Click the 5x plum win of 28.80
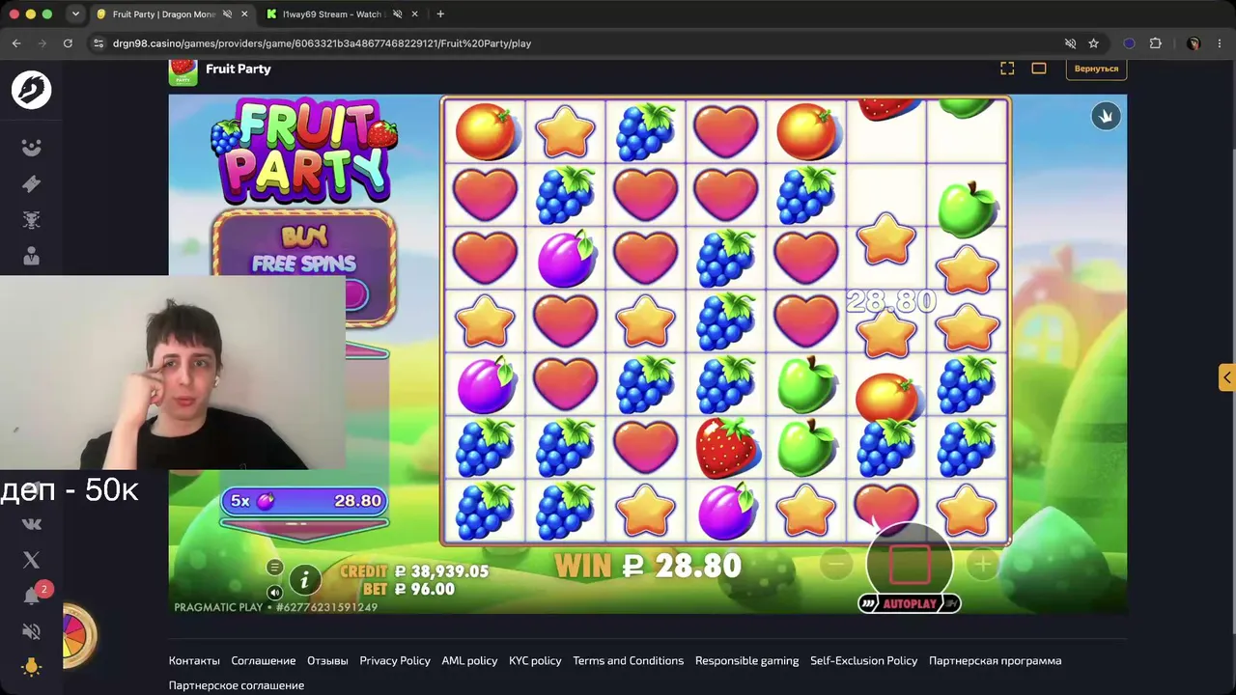 tap(304, 501)
